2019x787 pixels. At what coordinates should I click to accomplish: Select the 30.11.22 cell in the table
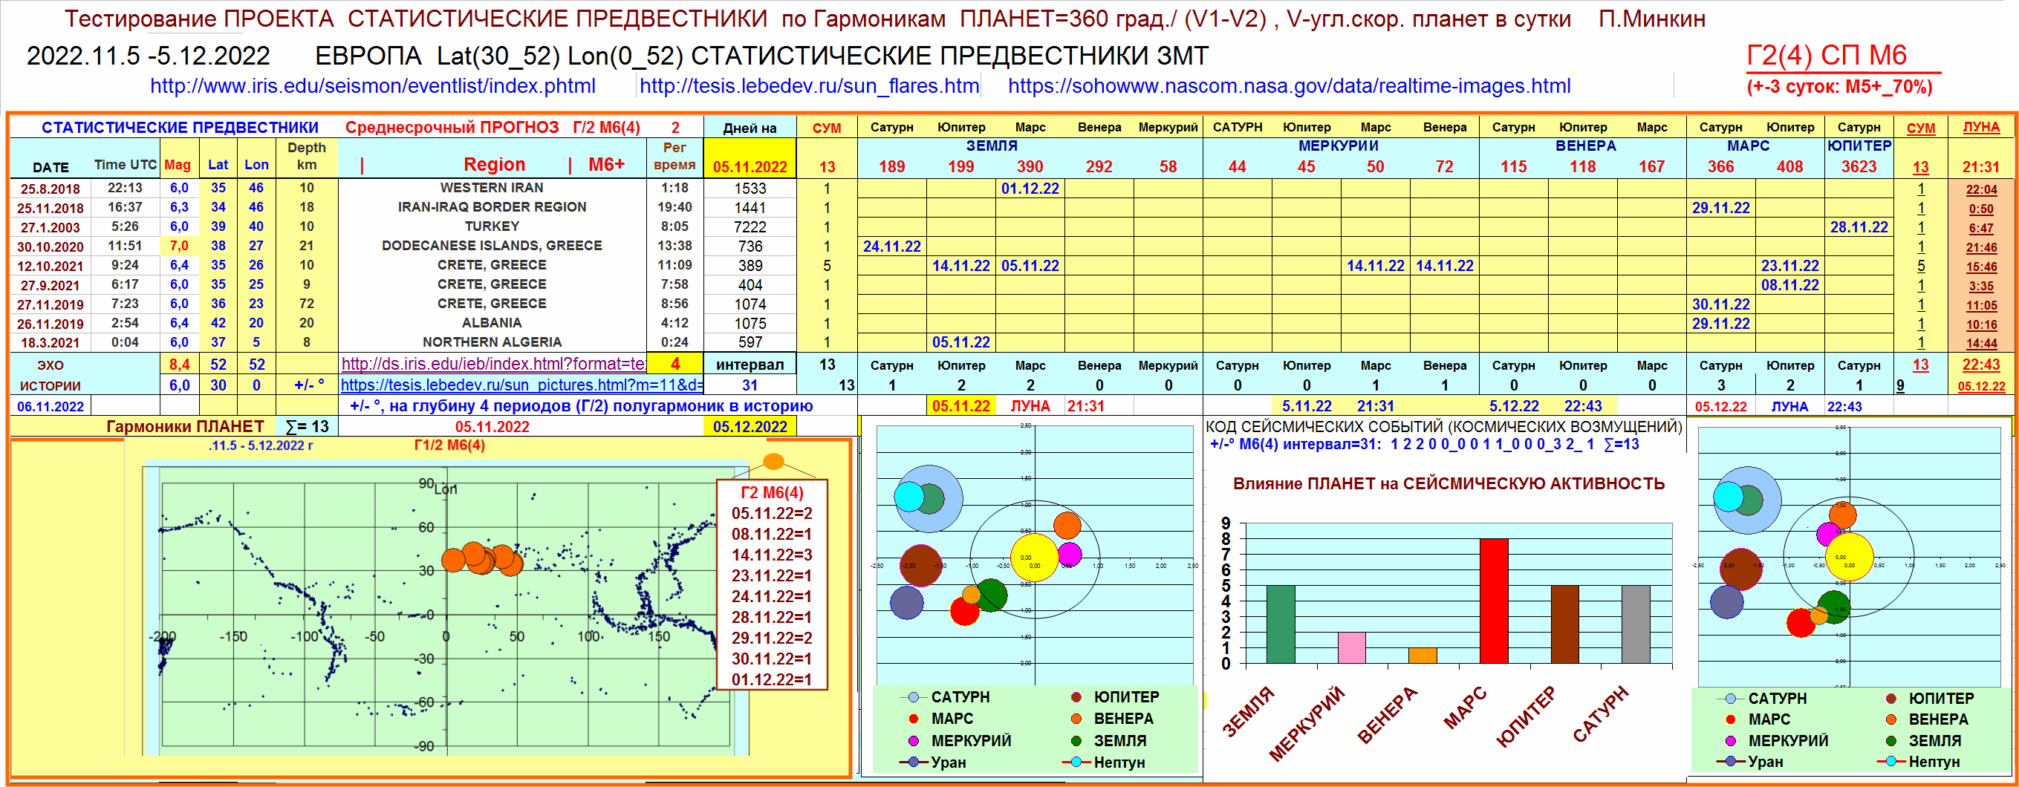click(x=1720, y=304)
